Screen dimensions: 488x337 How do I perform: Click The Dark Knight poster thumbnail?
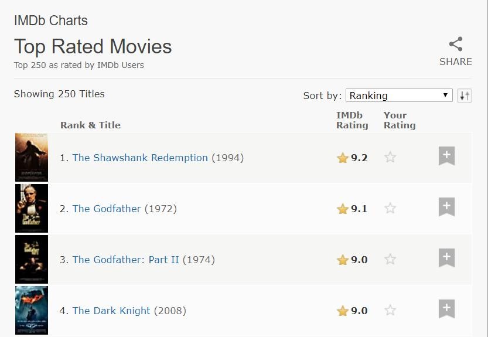[32, 310]
